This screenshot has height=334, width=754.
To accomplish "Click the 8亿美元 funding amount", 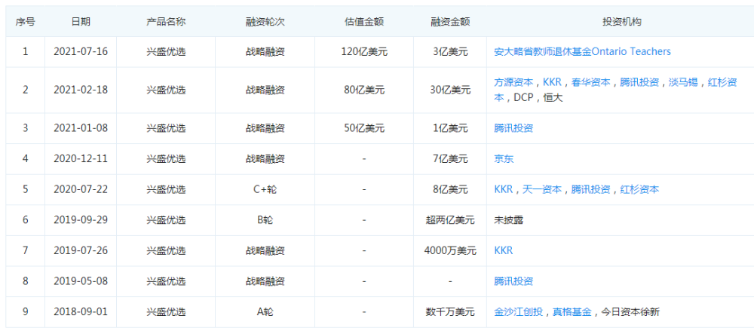I will [450, 190].
